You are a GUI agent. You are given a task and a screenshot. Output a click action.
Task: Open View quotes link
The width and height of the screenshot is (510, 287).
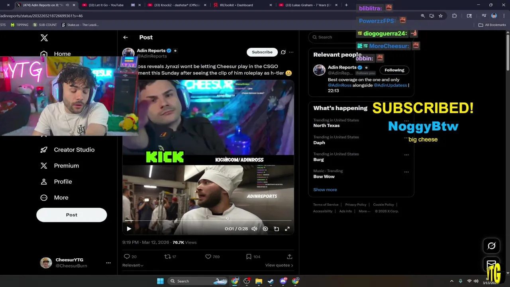tap(279, 265)
